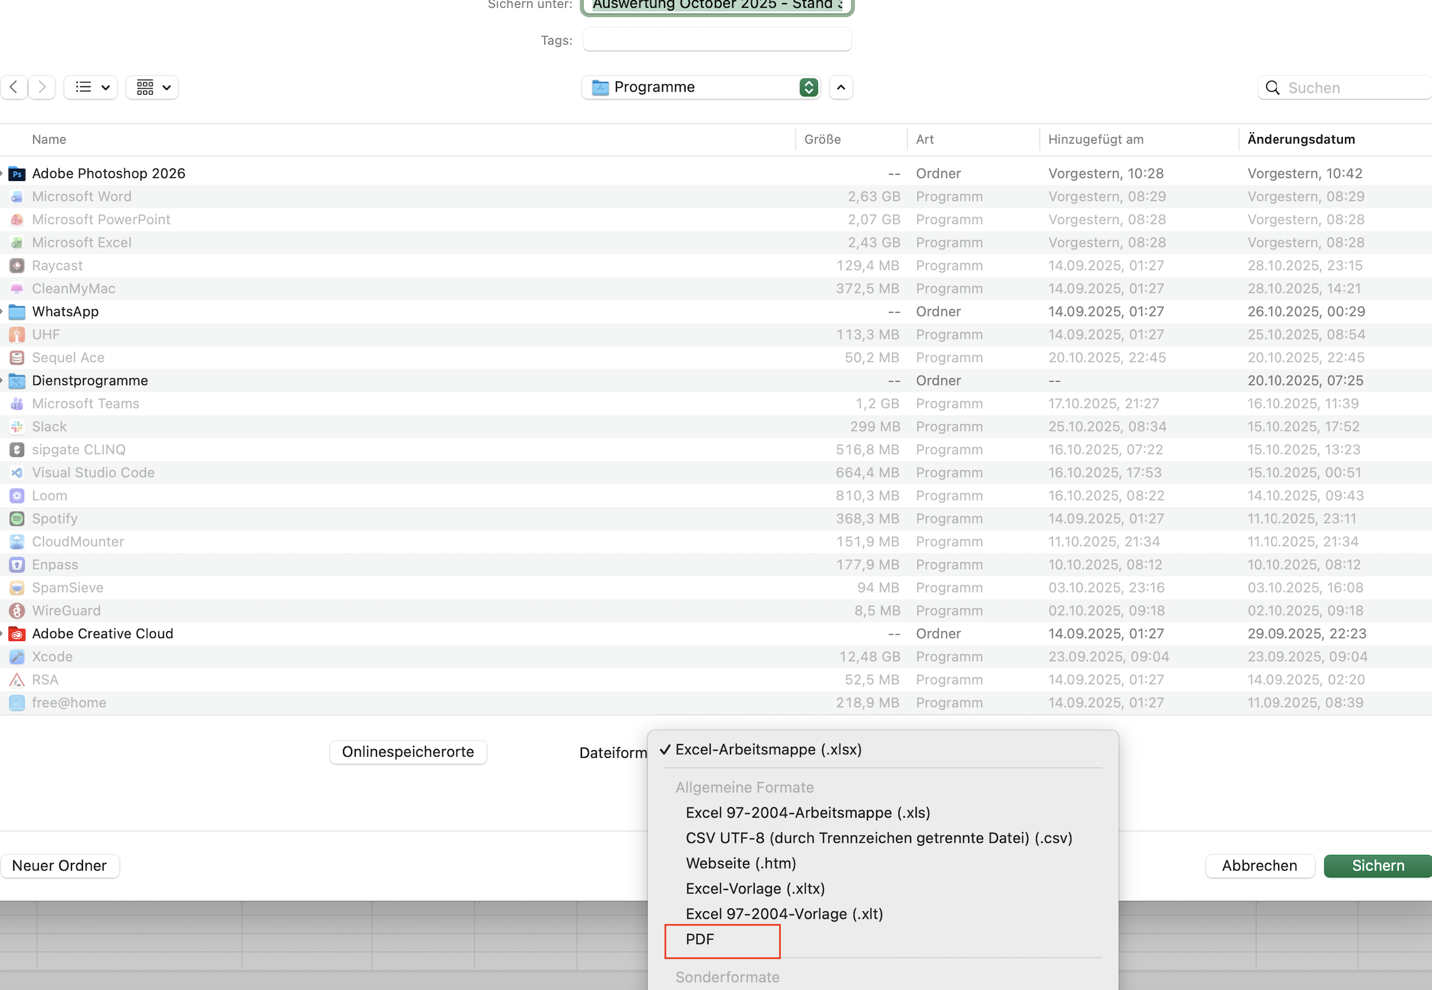The width and height of the screenshot is (1432, 990).
Task: Open the list view options dropdown
Action: coord(90,87)
